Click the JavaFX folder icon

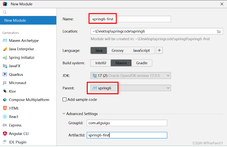click(5, 66)
